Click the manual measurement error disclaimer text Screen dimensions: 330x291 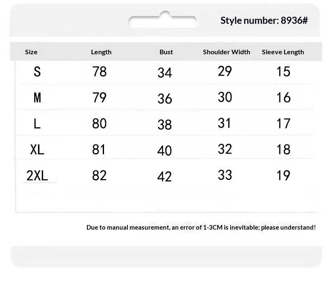pyautogui.click(x=201, y=227)
